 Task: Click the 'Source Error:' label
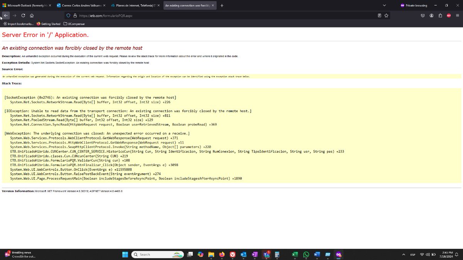pyautogui.click(x=12, y=69)
